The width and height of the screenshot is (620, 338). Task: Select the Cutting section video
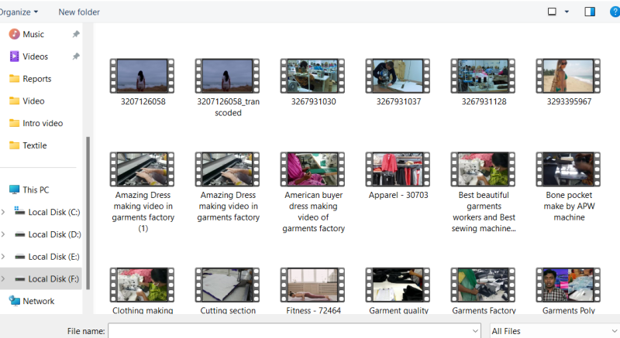pyautogui.click(x=228, y=291)
